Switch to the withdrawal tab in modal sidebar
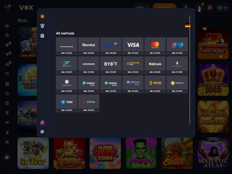Image resolution: width=232 pixels, height=174 pixels. [x=42, y=26]
